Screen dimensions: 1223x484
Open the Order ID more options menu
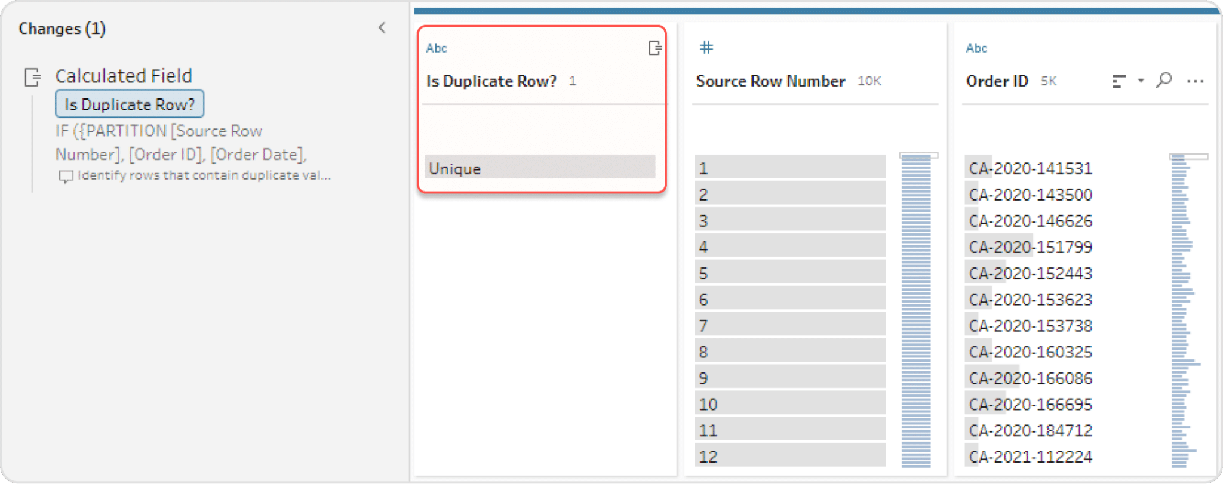point(1196,81)
